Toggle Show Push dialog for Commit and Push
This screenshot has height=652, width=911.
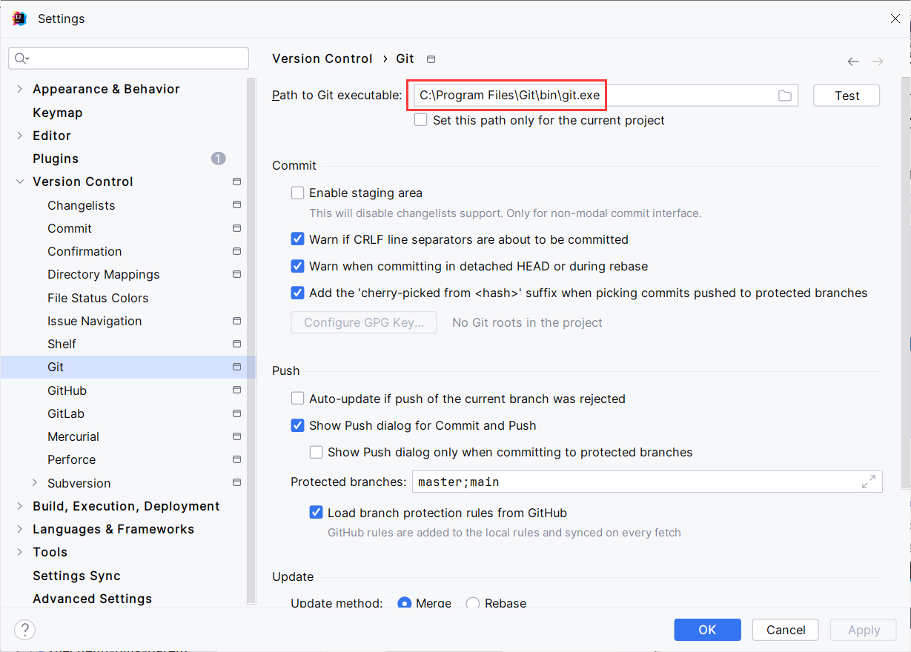pos(297,425)
